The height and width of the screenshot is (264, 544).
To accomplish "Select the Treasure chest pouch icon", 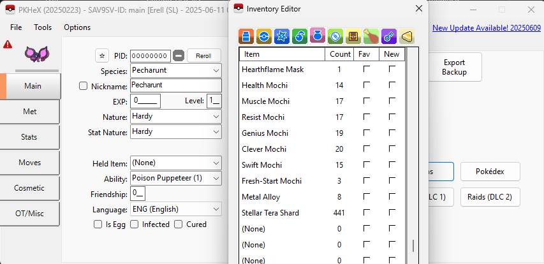I will tap(353, 36).
